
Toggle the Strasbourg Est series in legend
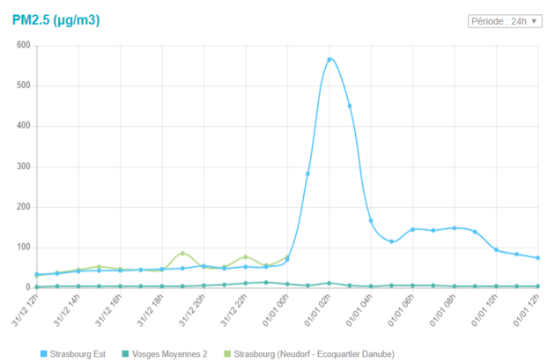77,353
